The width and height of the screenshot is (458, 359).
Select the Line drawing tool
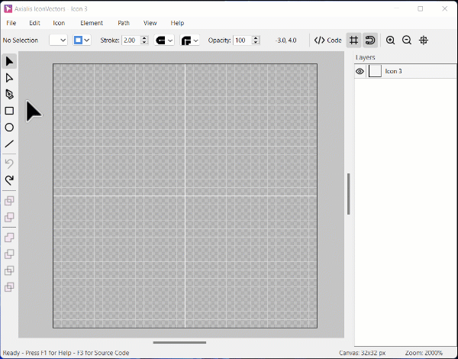[x=9, y=144]
